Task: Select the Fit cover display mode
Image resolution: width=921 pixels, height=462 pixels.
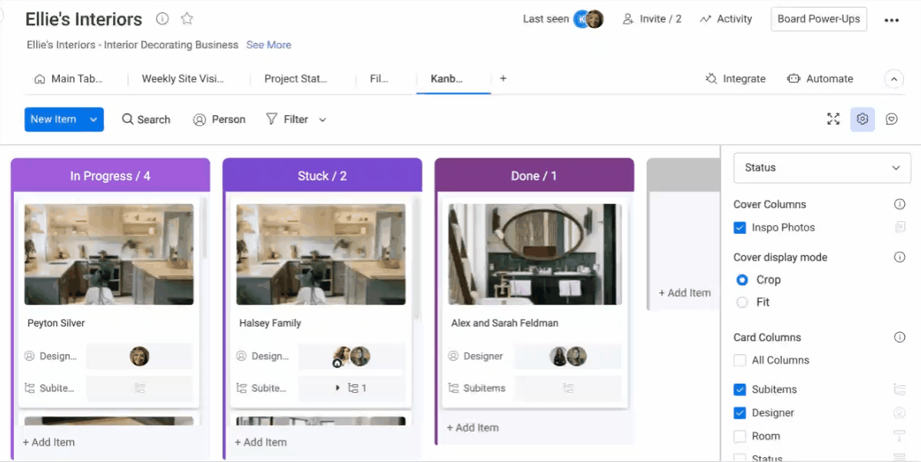Action: (743, 302)
